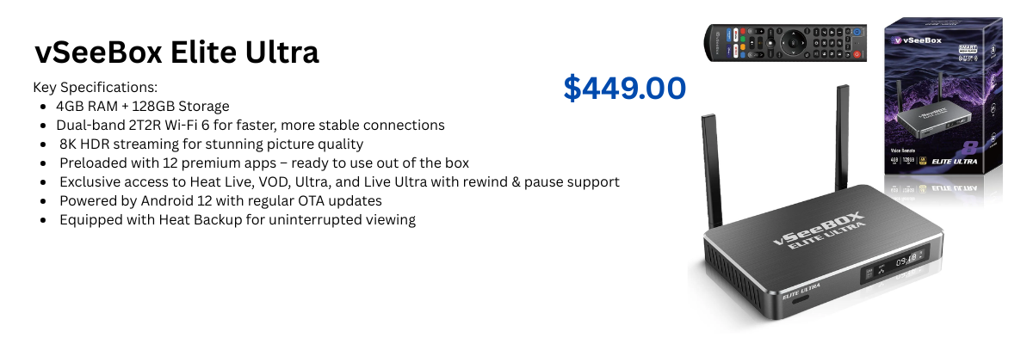Select the 4GB RAM + 128GB Storage line

point(142,107)
